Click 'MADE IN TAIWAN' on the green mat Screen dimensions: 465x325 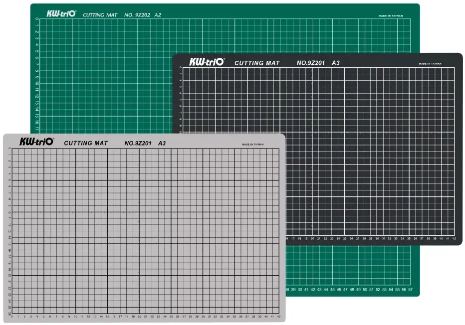391,16
